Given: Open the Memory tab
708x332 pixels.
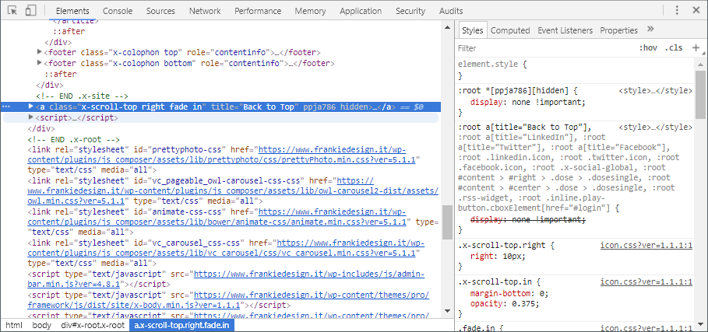Looking at the screenshot, I should 310,11.
